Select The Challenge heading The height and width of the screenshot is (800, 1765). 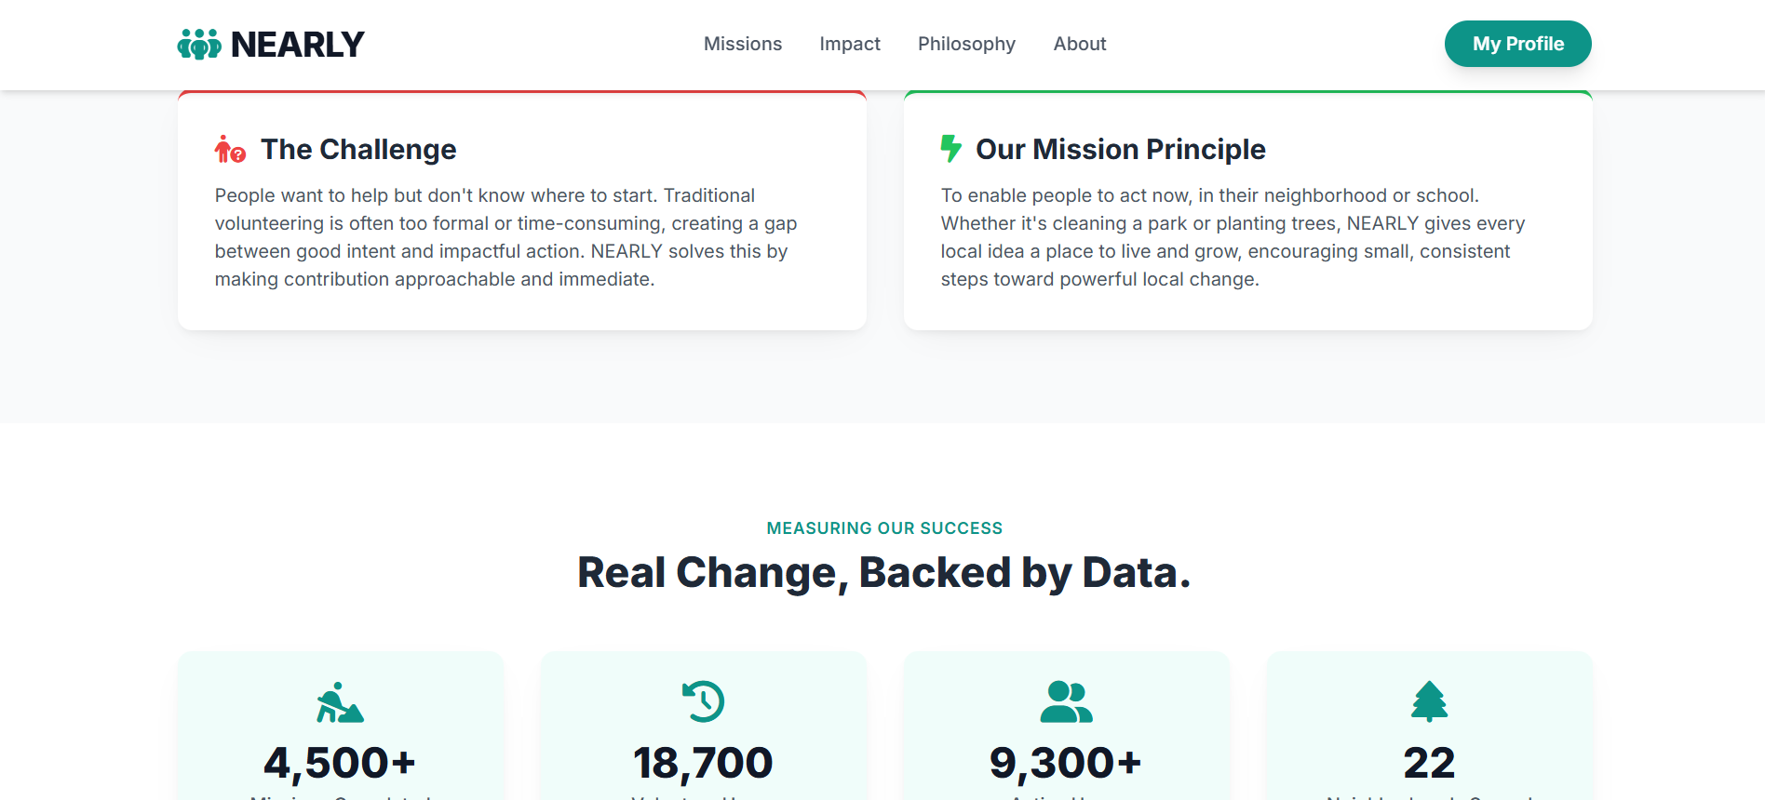point(358,149)
